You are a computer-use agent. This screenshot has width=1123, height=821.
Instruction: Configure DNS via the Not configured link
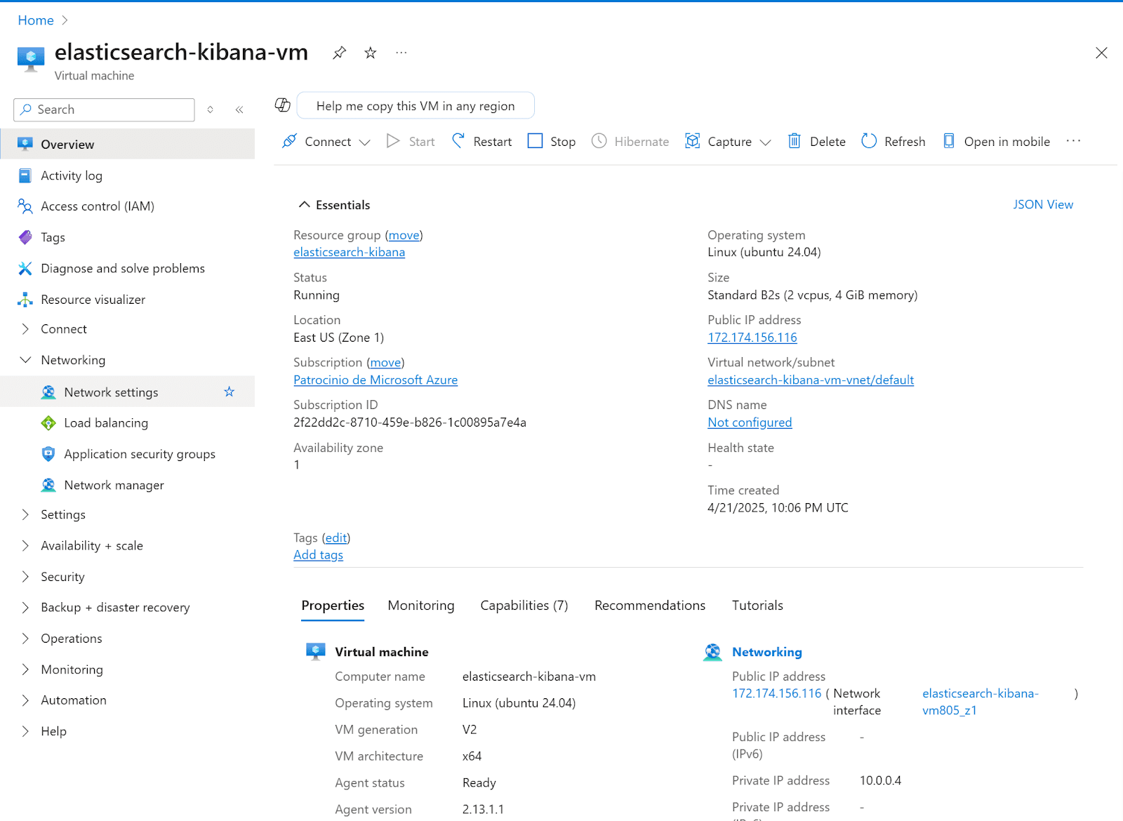(x=749, y=422)
